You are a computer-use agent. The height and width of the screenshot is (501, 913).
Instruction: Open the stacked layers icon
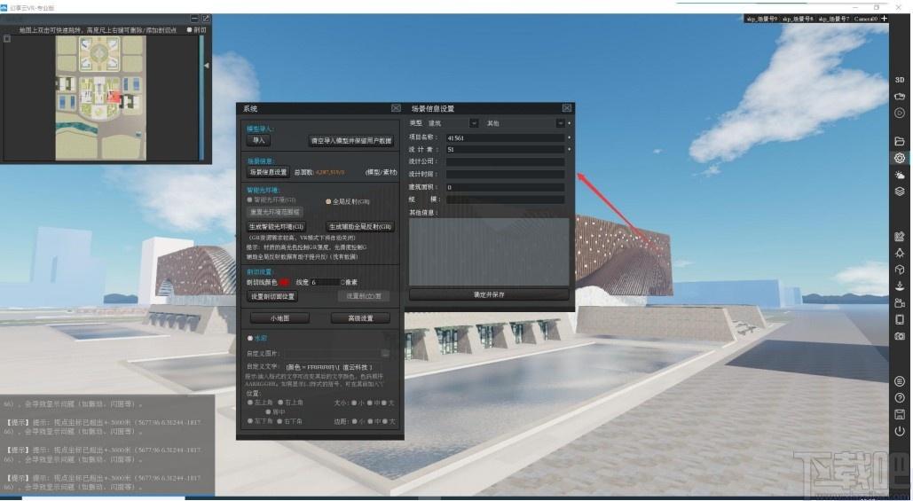[x=900, y=192]
